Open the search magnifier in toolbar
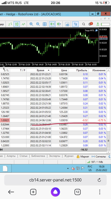The image size is (111, 199). click(x=84, y=24)
